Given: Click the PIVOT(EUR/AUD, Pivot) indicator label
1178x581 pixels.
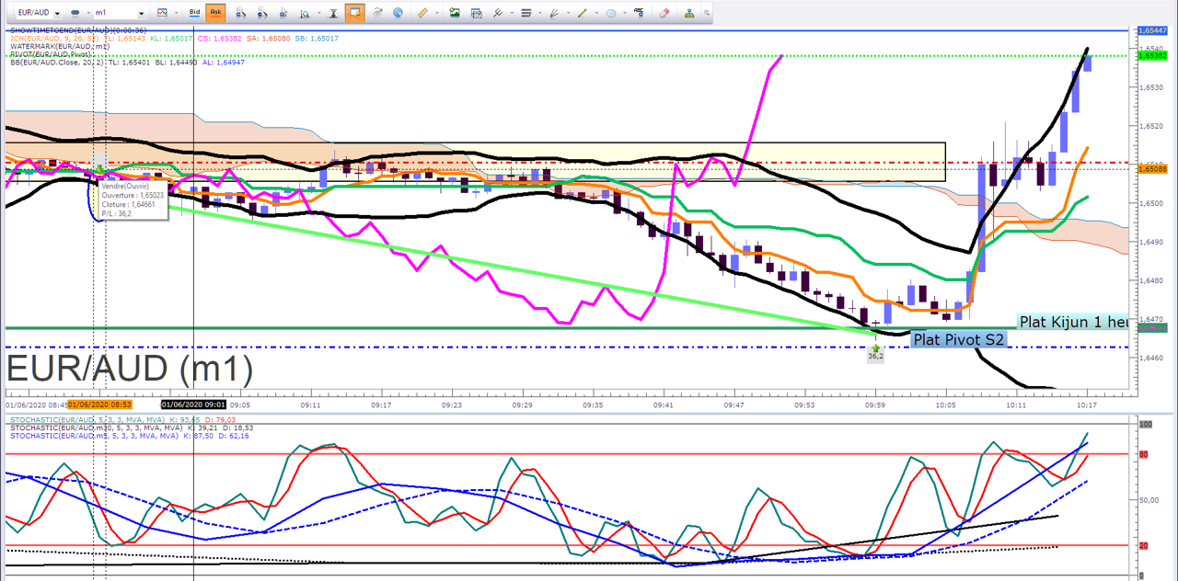Looking at the screenshot, I should click(x=49, y=55).
